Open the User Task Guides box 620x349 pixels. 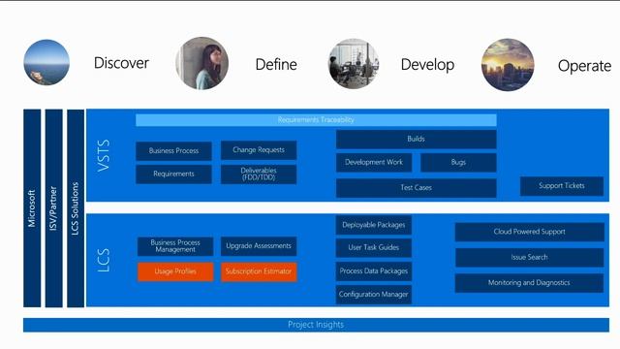(374, 248)
